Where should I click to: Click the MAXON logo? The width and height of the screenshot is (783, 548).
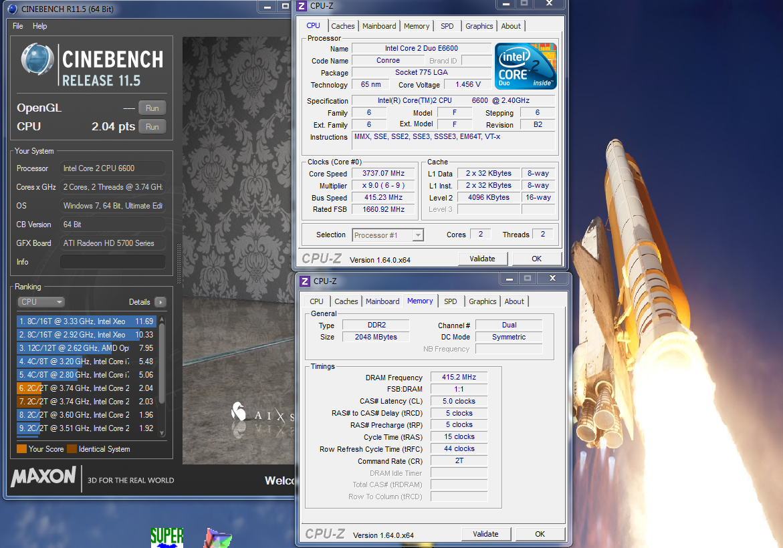coord(44,476)
